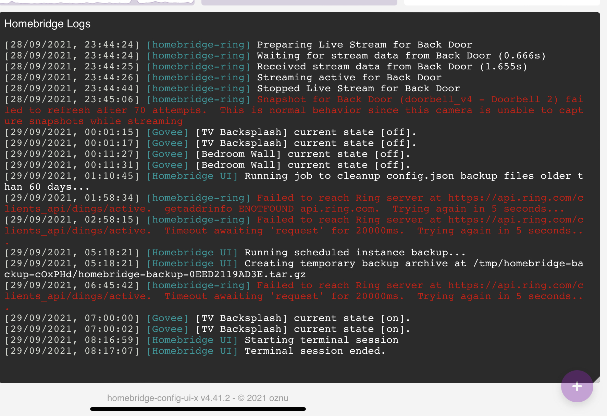Select the Govee tag in the log output
Screen dimensions: 607x416
(x=167, y=132)
